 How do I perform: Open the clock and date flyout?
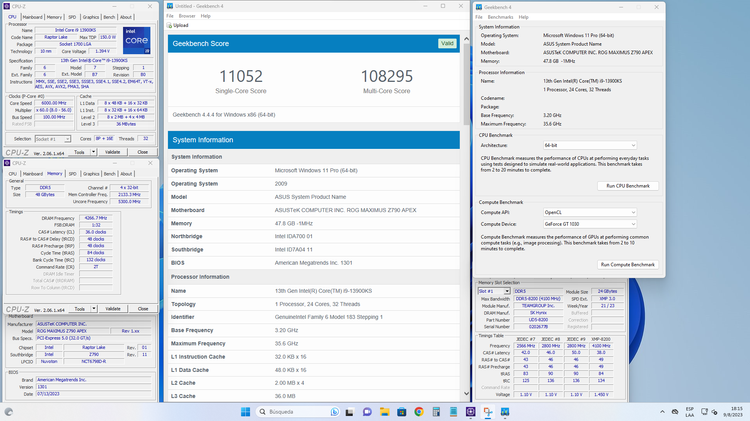click(x=733, y=412)
